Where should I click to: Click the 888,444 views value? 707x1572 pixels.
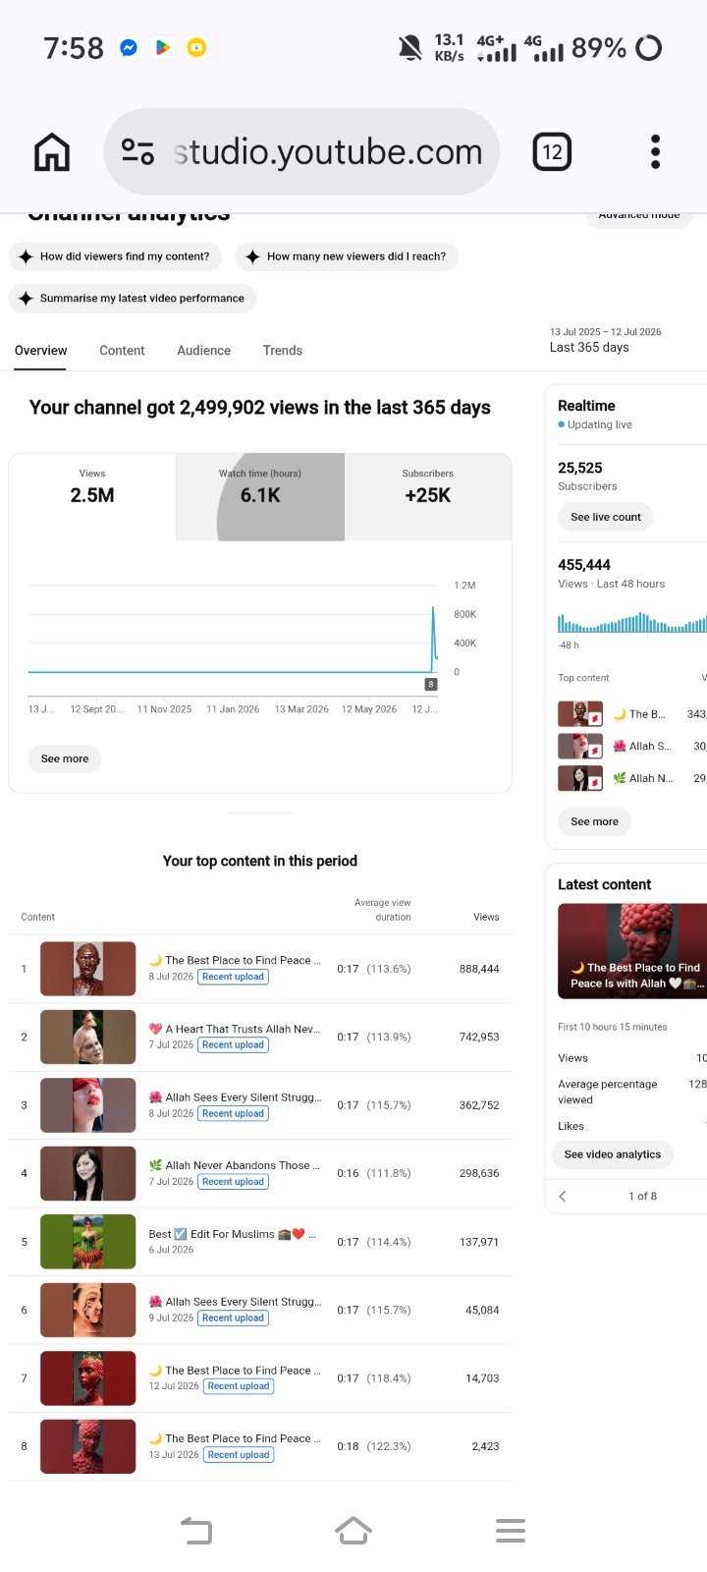pos(479,969)
